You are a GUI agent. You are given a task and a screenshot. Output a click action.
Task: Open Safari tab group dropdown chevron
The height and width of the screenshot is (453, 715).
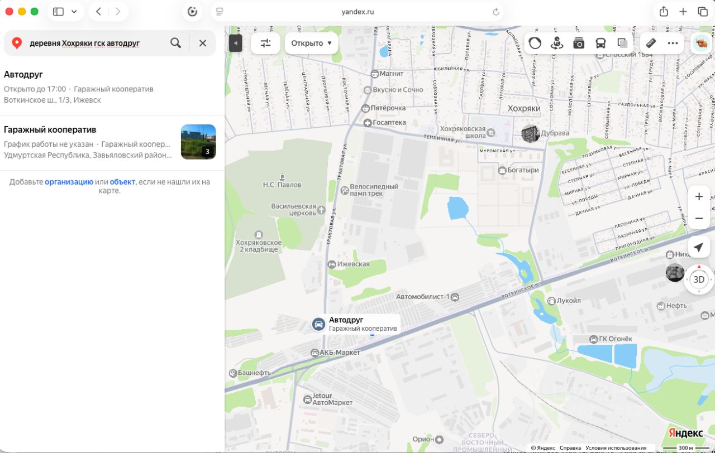pos(74,12)
